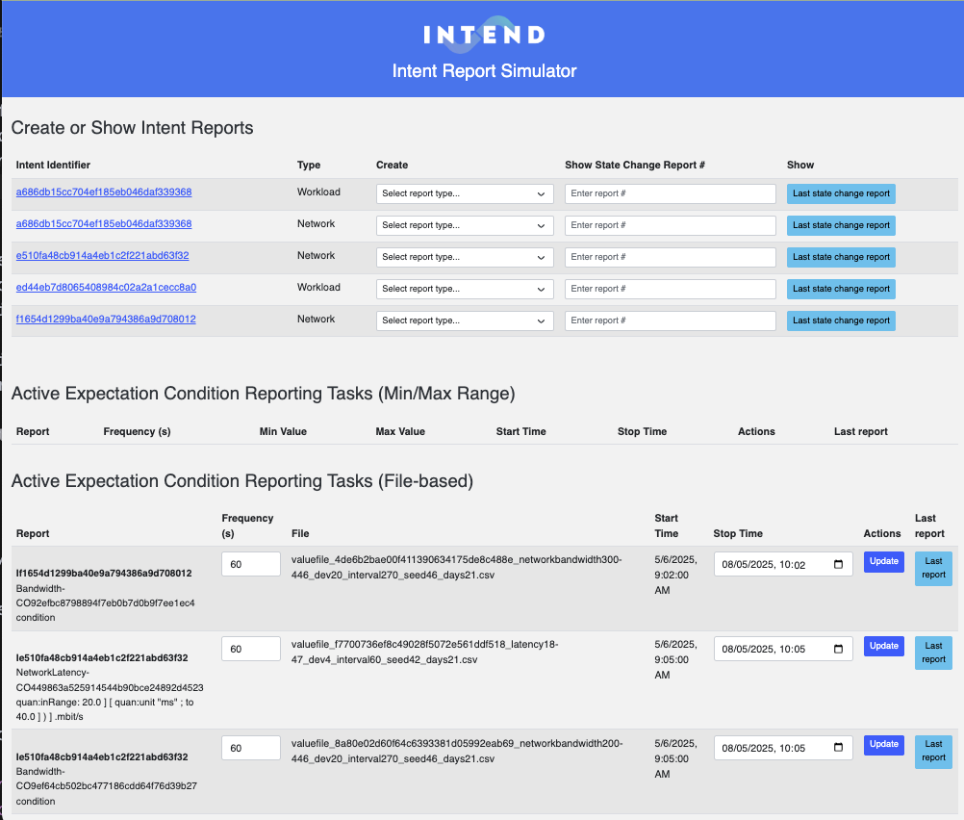The image size is (964, 820).
Task: Click frequency field in latency18 file row
Action: 251,649
